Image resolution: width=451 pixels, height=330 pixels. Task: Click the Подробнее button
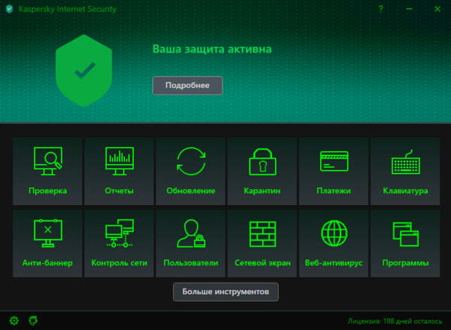click(x=187, y=86)
